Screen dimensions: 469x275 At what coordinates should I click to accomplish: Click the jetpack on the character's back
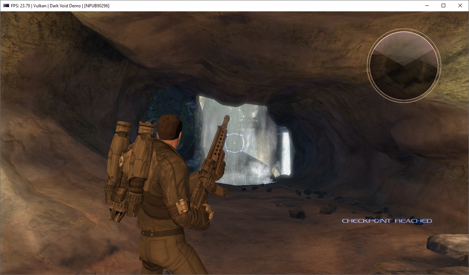click(129, 171)
